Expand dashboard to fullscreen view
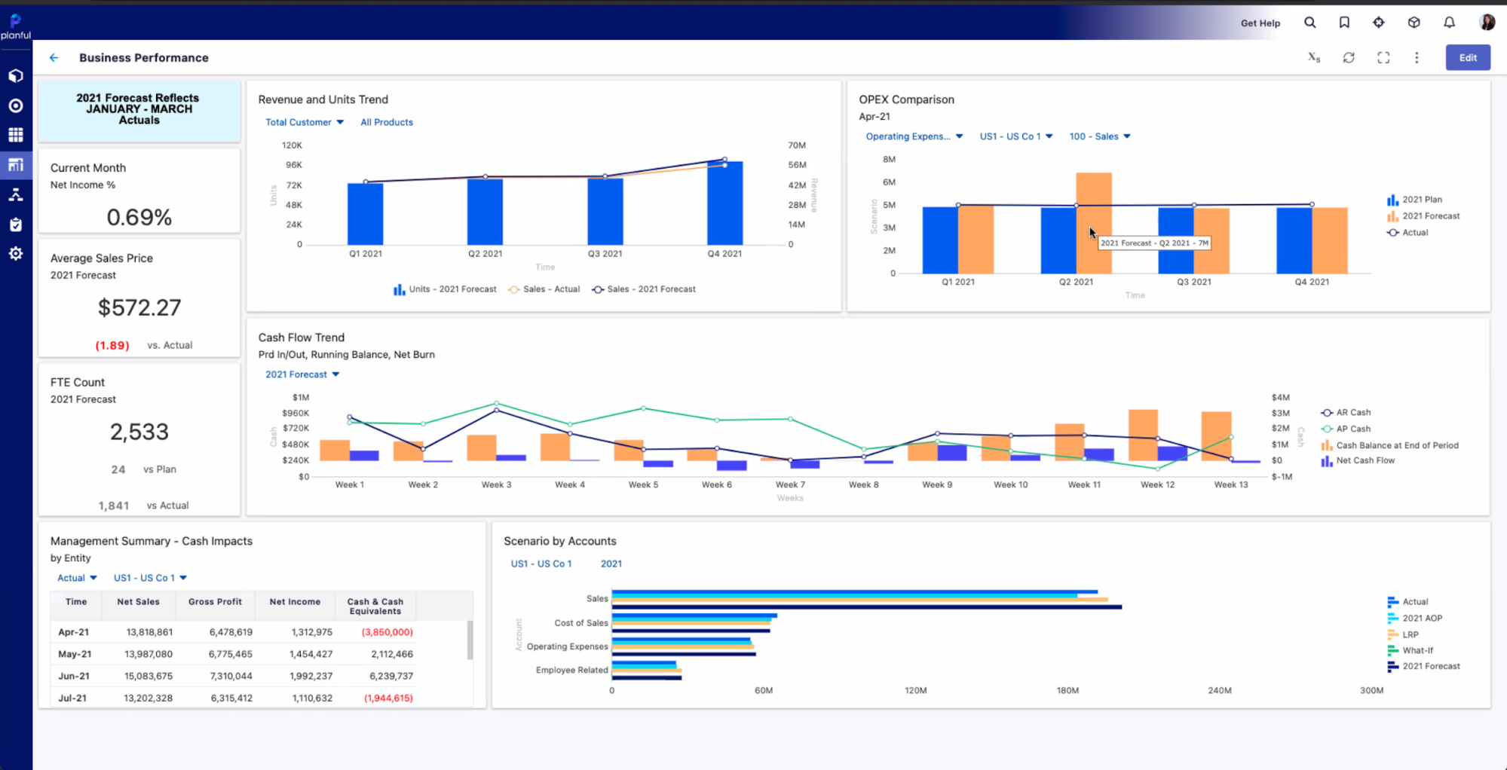 tap(1383, 57)
